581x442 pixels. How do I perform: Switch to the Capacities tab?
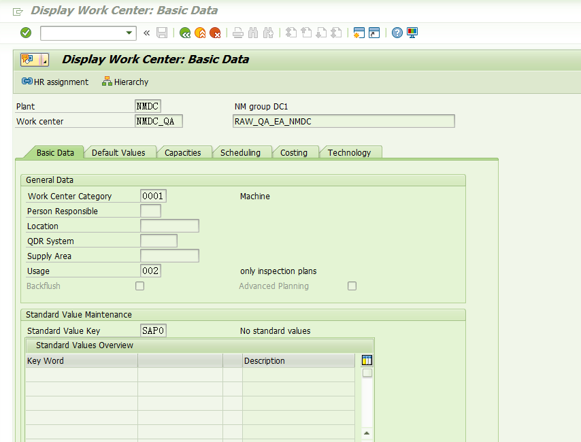(184, 152)
